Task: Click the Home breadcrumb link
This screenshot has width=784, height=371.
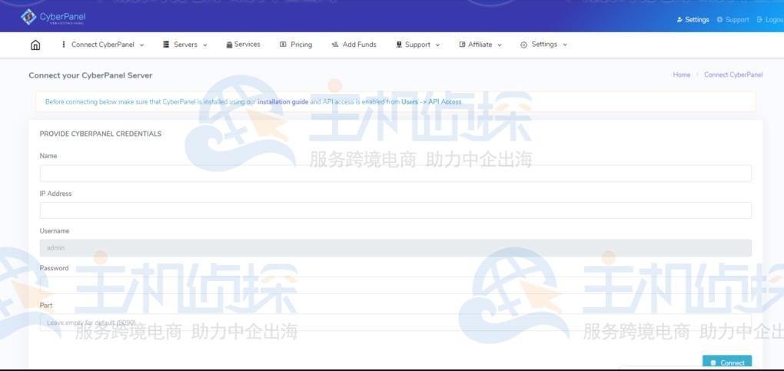Action: [x=682, y=75]
